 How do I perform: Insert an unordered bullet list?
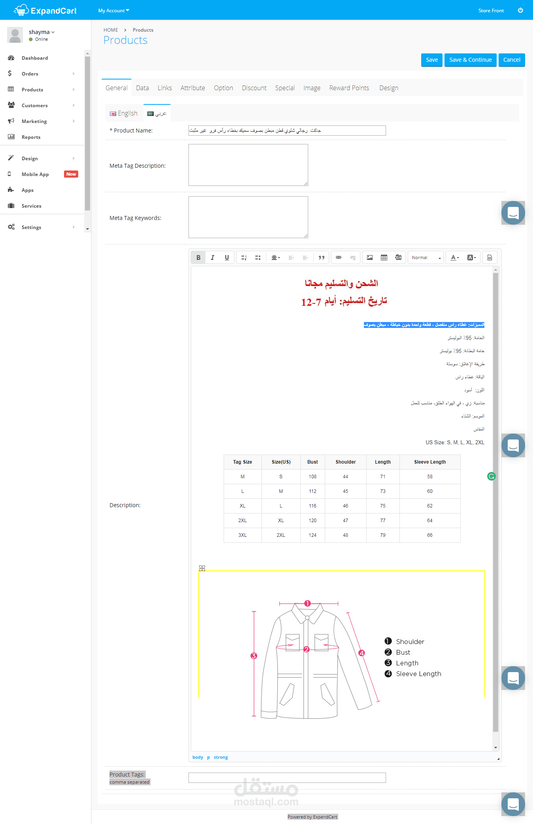[x=258, y=258]
